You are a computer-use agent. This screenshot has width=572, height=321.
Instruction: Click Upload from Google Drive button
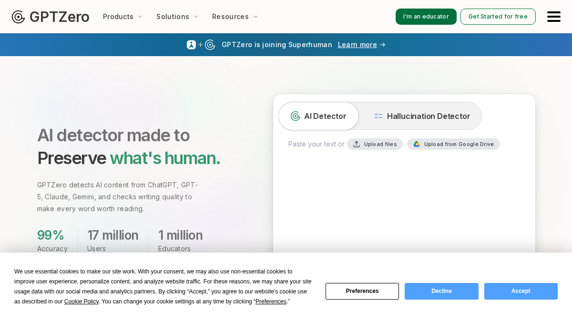coord(453,144)
